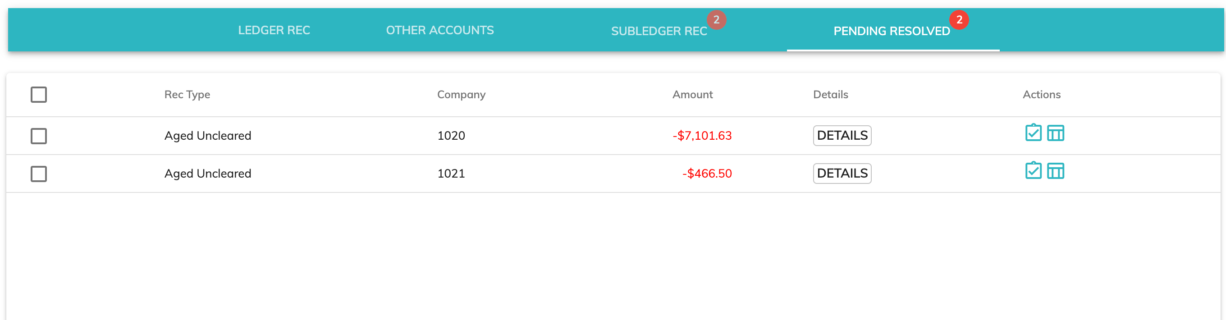Open DETAILS for the -$466.50 entry

[842, 174]
